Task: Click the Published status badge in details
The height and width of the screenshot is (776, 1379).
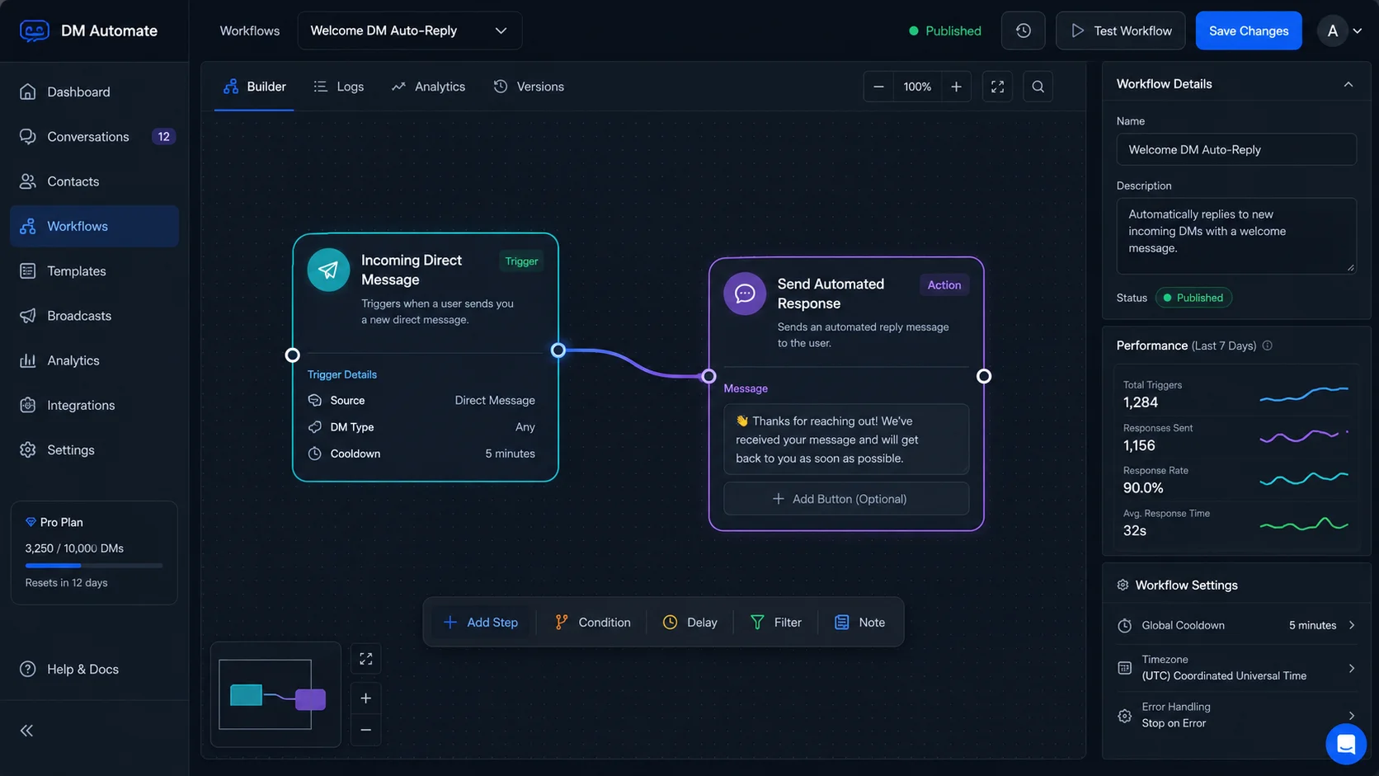Action: tap(1193, 298)
